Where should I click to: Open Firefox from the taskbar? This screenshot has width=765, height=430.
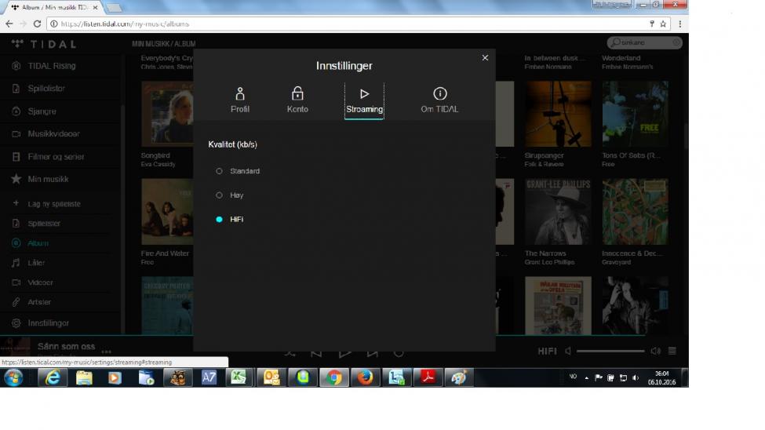(x=365, y=377)
